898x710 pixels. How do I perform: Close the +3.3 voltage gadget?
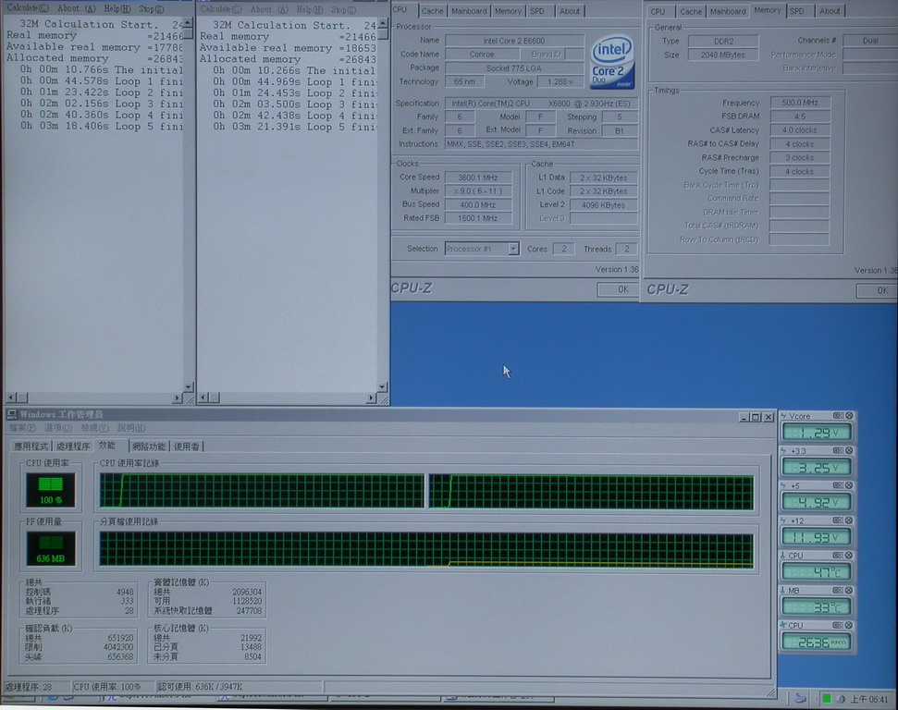pos(849,450)
